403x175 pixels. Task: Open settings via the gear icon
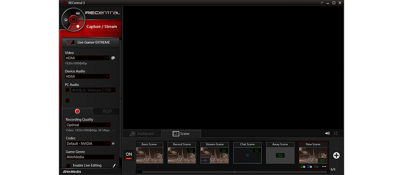pos(66,19)
